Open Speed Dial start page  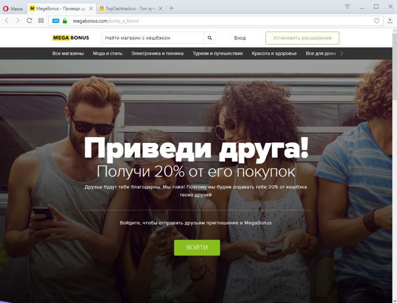pos(41,20)
